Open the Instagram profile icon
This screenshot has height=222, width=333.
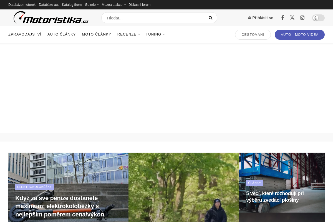pyautogui.click(x=302, y=17)
